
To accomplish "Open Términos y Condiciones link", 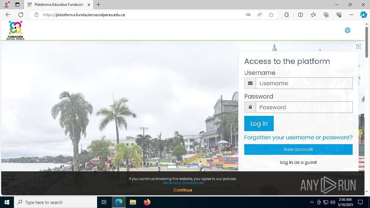I will 183,183.
